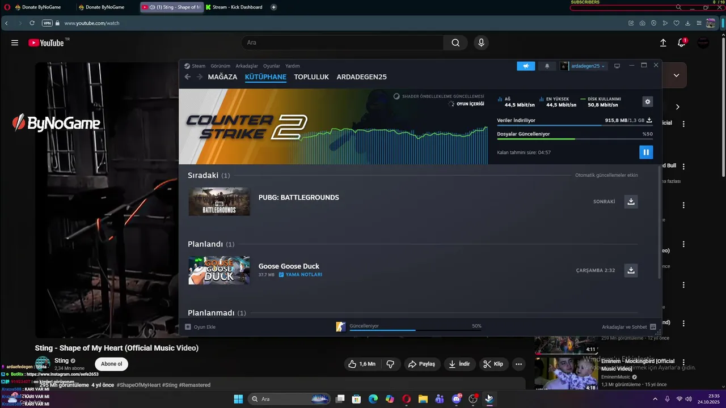726x408 pixels.
Task: Click the Goose Goose Duck thumbnail
Action: 219,270
